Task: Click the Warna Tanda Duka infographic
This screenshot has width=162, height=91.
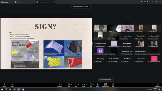Action: 25,54
